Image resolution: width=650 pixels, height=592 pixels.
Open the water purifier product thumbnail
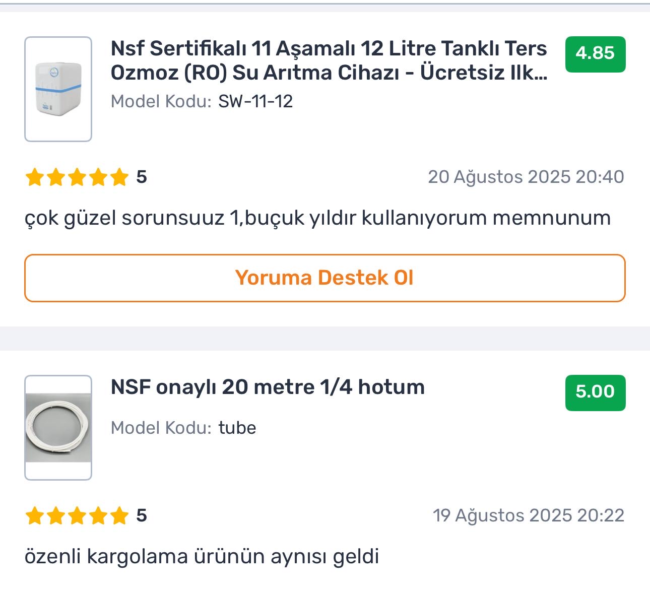(x=58, y=89)
